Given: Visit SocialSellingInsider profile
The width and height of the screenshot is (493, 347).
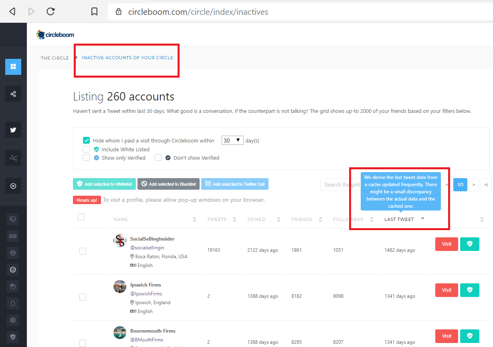Looking at the screenshot, I should tap(447, 244).
